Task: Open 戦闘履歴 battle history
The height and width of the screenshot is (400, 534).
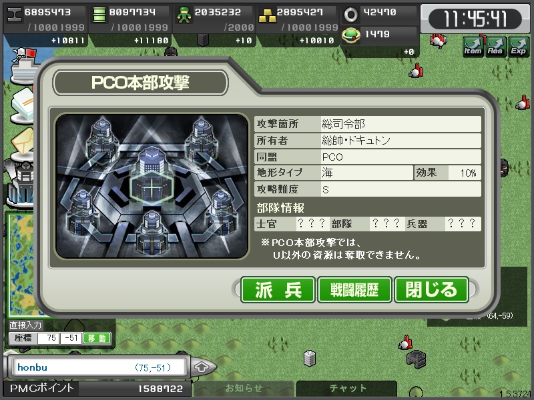Action: click(x=354, y=290)
